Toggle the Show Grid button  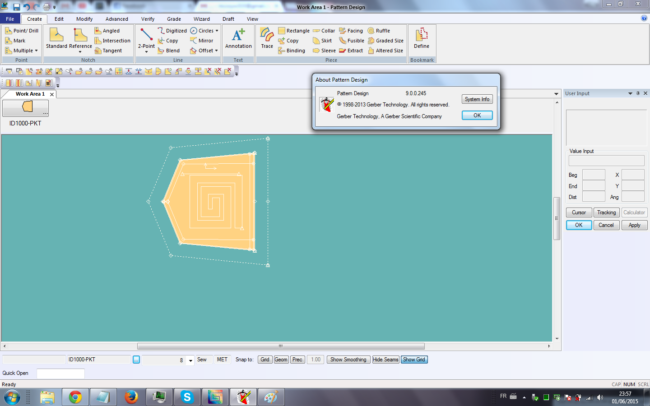pyautogui.click(x=414, y=360)
